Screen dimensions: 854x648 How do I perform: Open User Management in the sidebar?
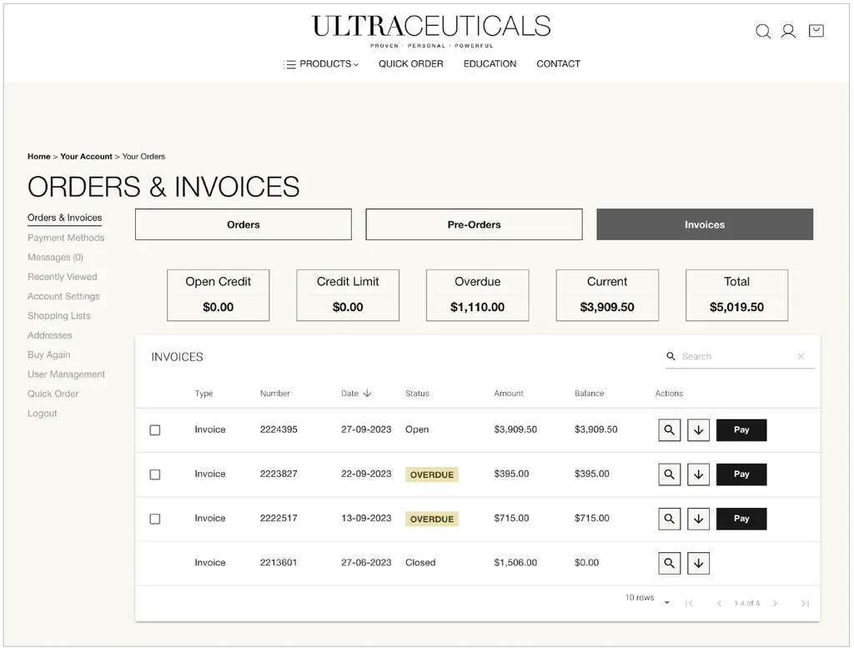point(67,374)
